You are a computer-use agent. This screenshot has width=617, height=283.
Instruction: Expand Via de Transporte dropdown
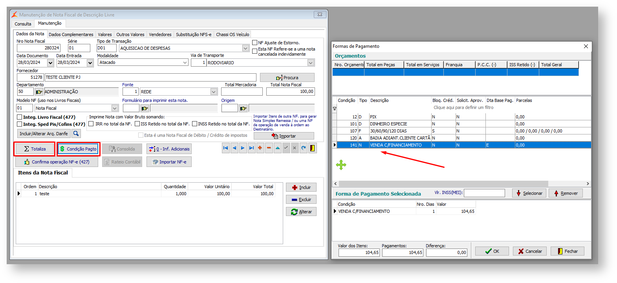tap(311, 63)
